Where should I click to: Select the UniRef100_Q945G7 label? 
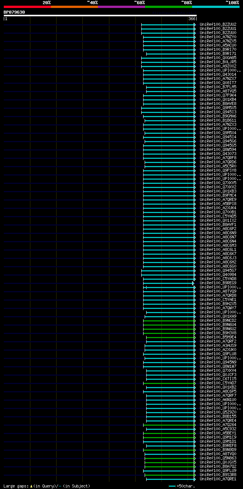[218, 270]
